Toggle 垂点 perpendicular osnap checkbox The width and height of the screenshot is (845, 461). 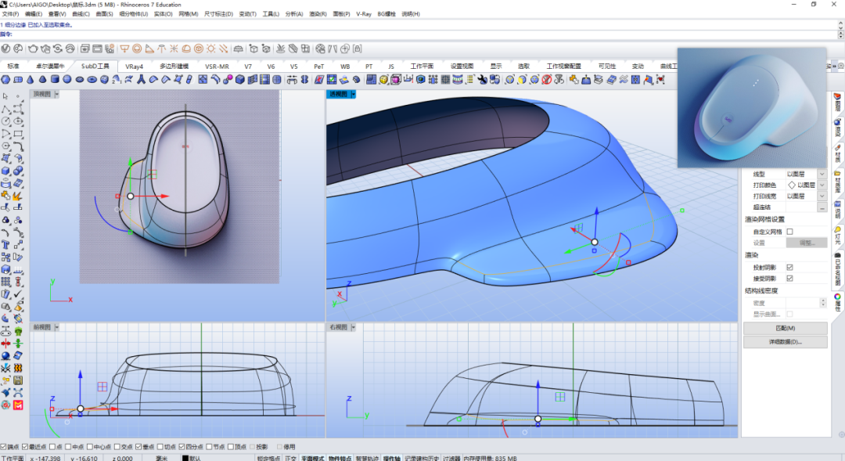pyautogui.click(x=138, y=446)
